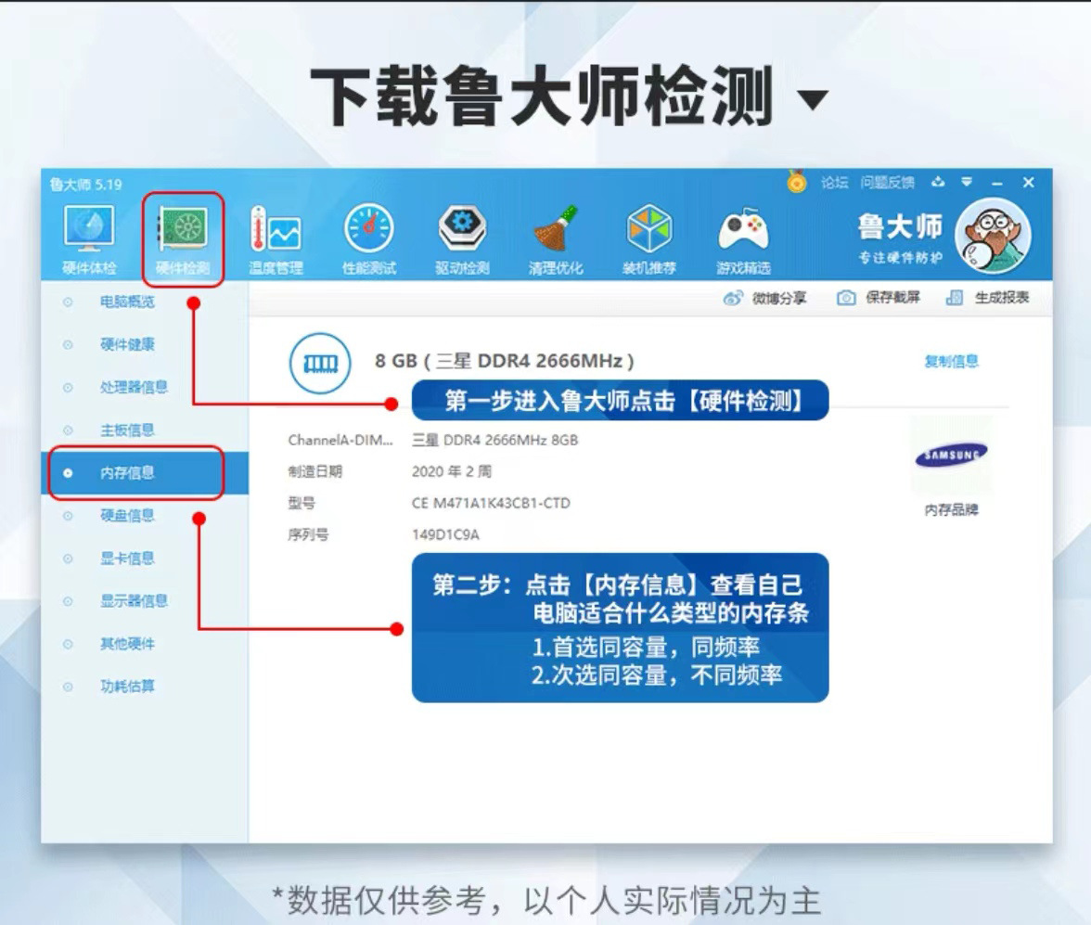The height and width of the screenshot is (925, 1091).
Task: Select 显卡信息 in sidebar
Action: coord(127,559)
